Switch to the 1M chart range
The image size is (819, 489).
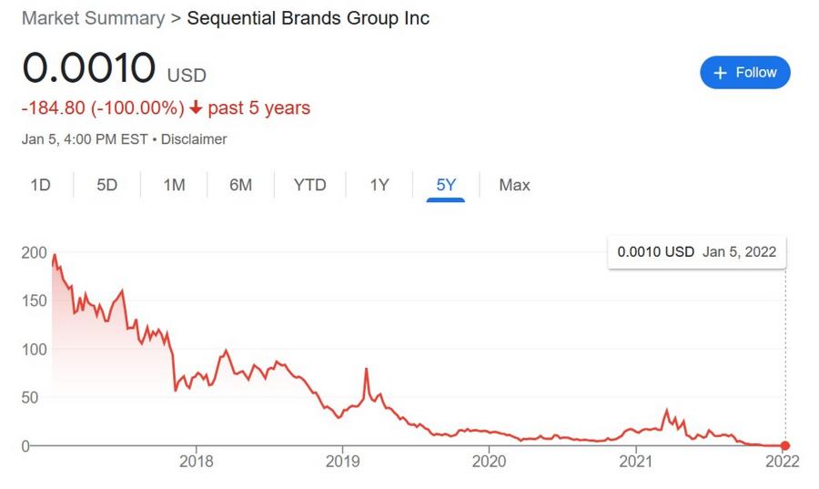click(x=174, y=185)
